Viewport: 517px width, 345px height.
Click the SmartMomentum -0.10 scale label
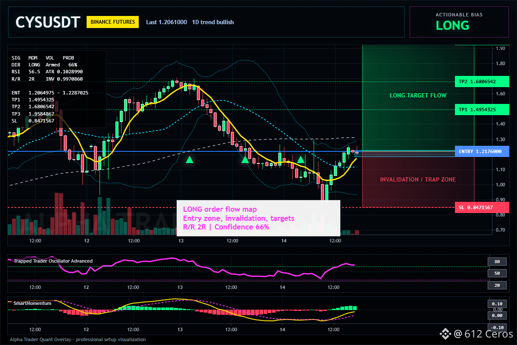tap(497, 327)
